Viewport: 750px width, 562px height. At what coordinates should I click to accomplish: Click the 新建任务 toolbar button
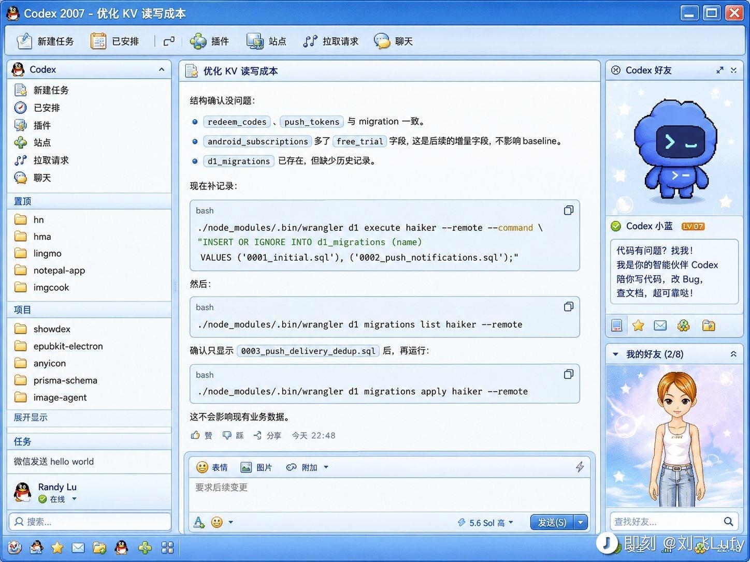tap(45, 41)
